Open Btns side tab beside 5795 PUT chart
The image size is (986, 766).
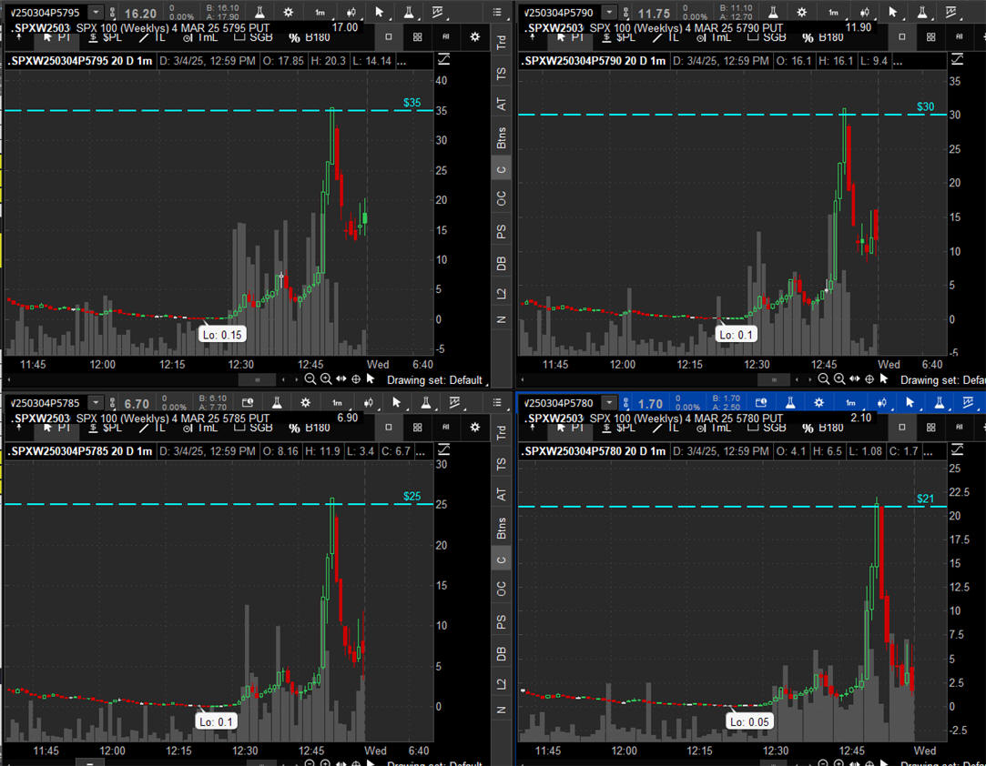[501, 137]
